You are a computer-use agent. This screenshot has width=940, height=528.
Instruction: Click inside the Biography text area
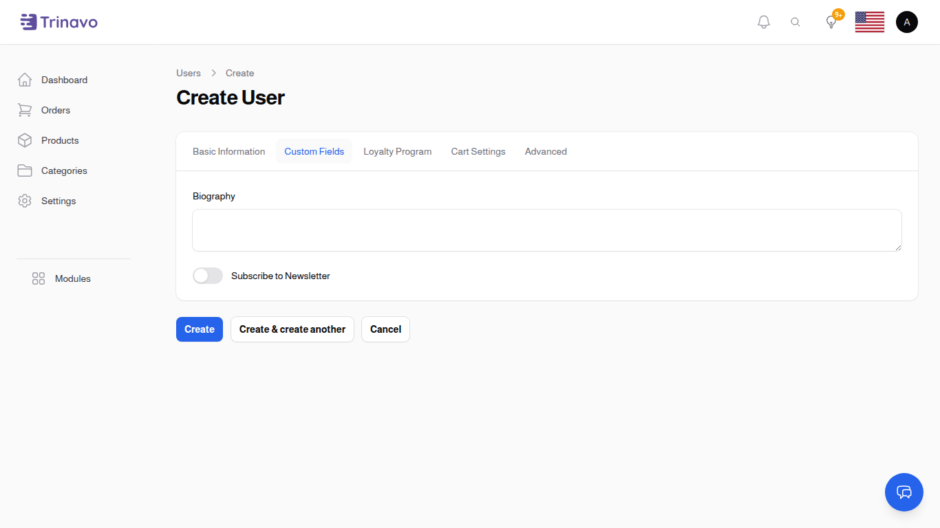click(x=546, y=230)
